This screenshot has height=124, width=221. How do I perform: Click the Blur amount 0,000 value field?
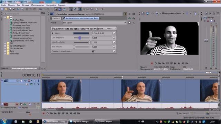tap(102, 47)
